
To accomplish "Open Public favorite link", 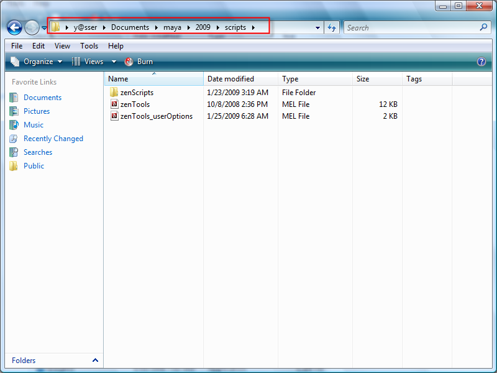I will [34, 166].
